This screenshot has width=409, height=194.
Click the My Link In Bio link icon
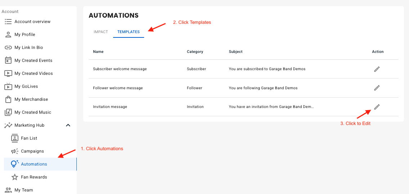(8, 48)
